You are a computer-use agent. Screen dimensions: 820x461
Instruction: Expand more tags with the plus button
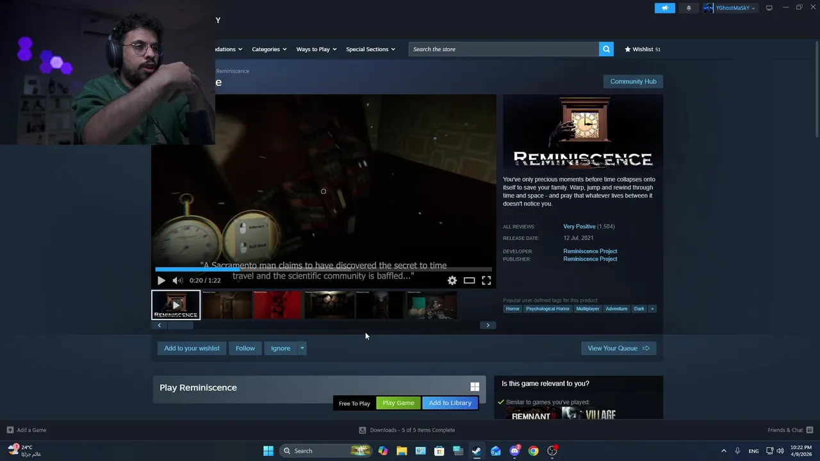652,309
